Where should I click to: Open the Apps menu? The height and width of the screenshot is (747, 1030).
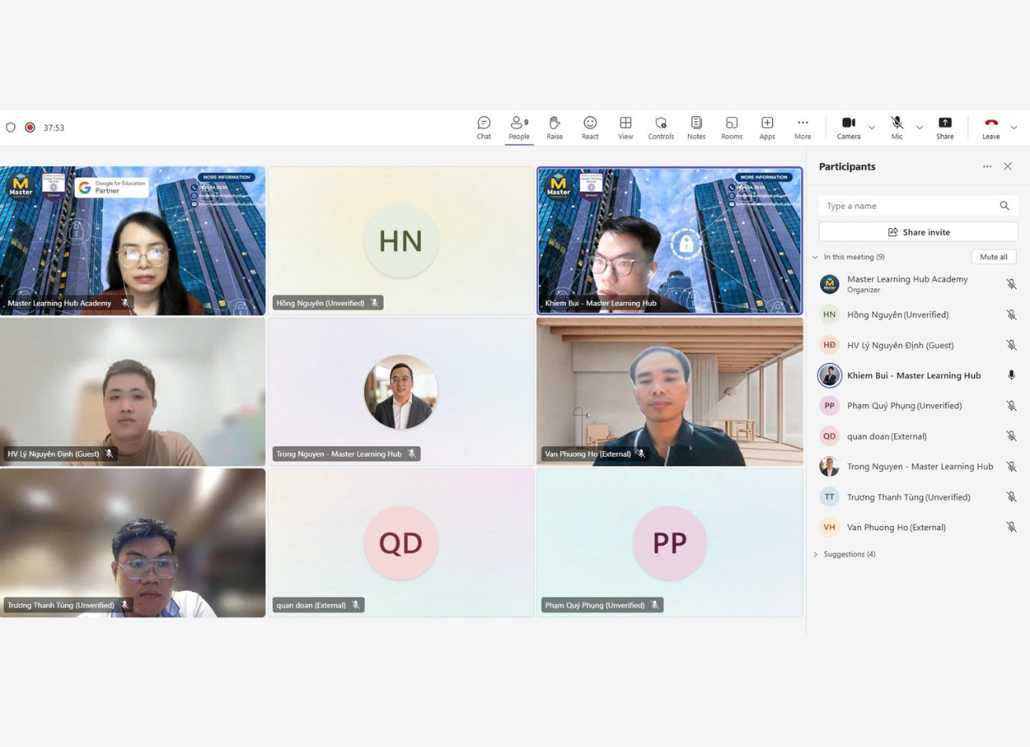[767, 127]
